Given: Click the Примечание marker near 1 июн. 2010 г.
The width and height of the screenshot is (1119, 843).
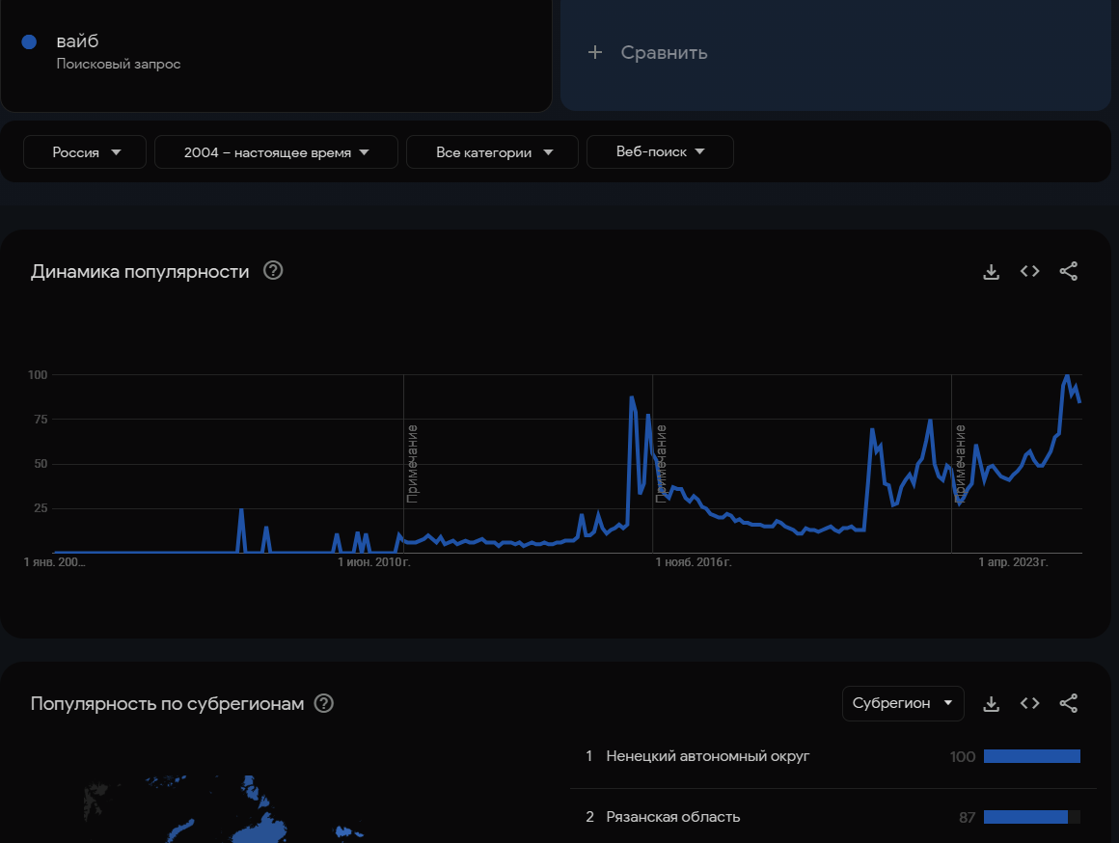Looking at the screenshot, I should pos(412,463).
